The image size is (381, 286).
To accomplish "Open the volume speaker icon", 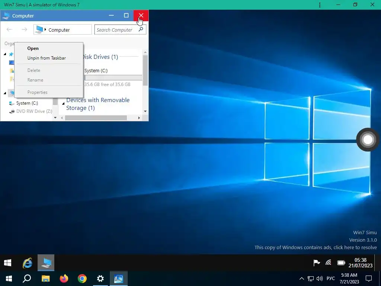I will click(x=320, y=279).
